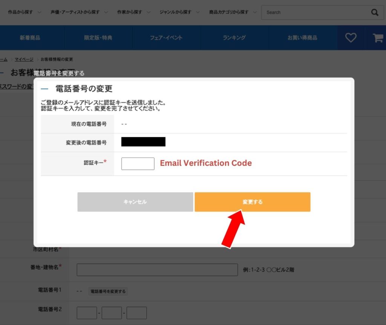Click the gray キャンセル button

tap(135, 202)
